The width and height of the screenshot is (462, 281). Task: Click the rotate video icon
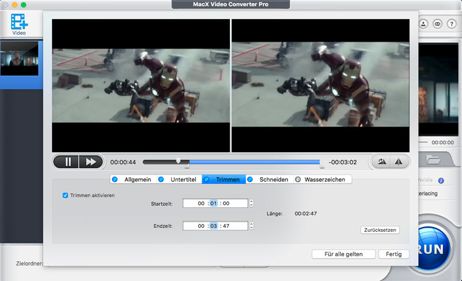[382, 162]
